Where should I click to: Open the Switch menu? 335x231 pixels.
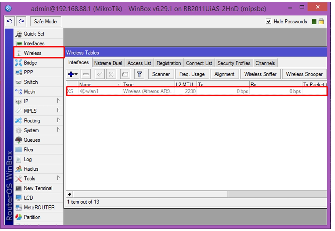(x=39, y=82)
